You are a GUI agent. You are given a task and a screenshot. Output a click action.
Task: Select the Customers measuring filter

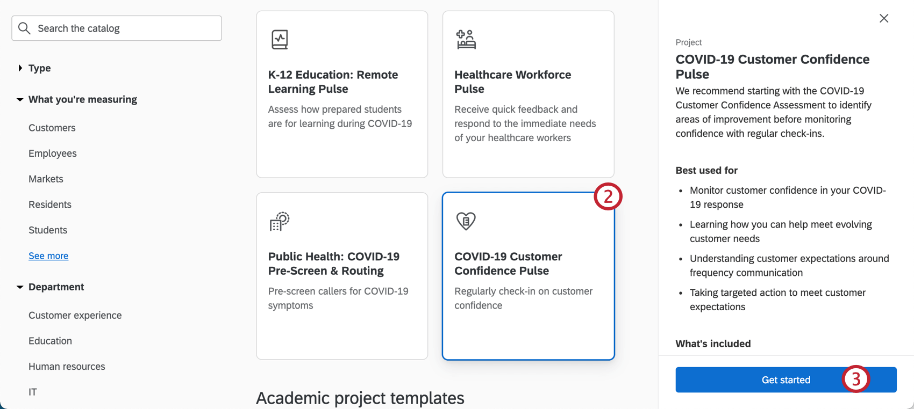[x=52, y=128]
